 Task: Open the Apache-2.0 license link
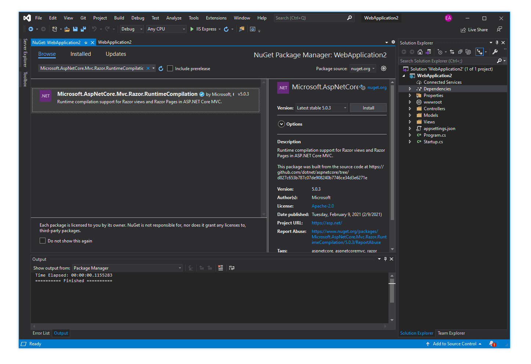323,206
